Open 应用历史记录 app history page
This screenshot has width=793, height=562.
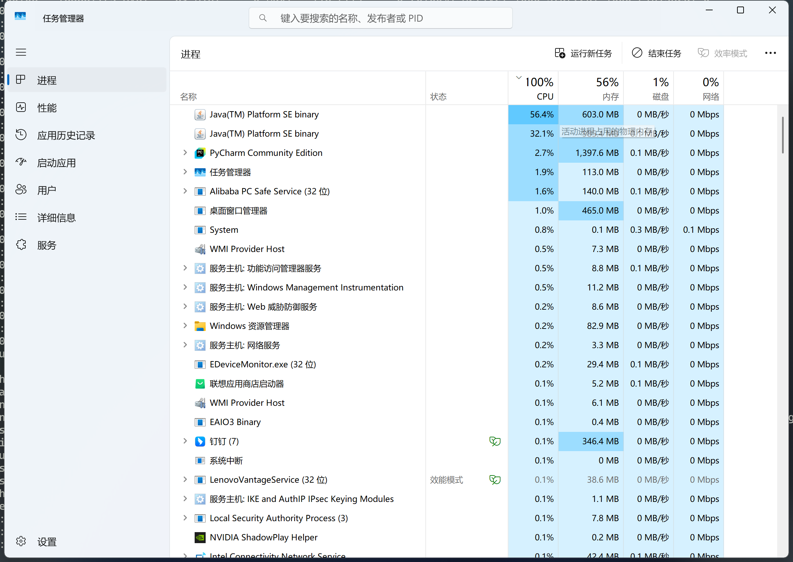[x=66, y=135]
